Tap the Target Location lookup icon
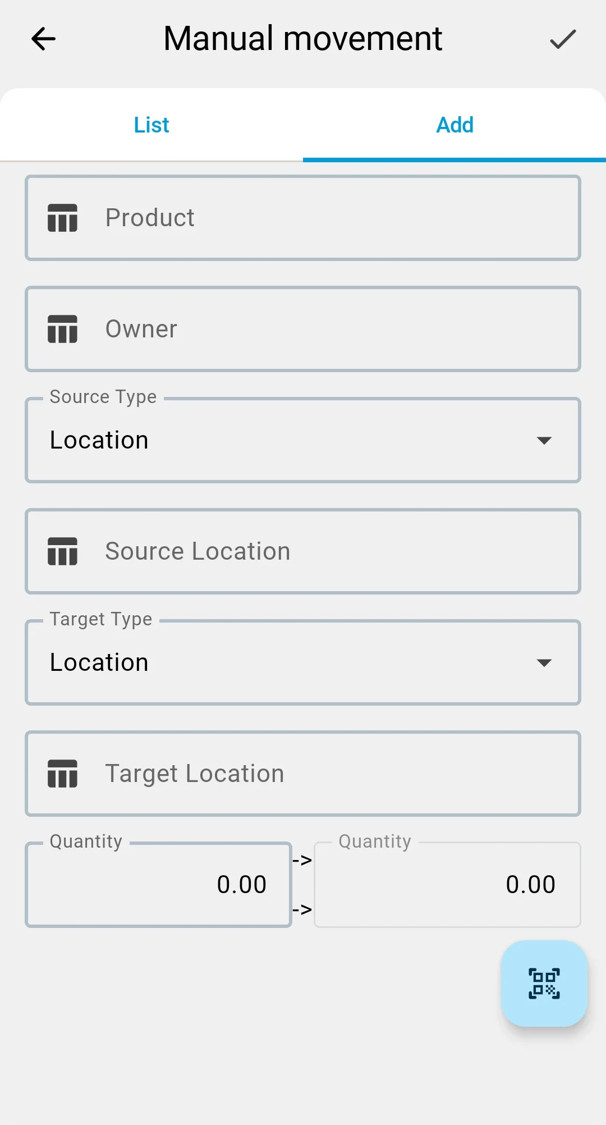 (x=62, y=774)
